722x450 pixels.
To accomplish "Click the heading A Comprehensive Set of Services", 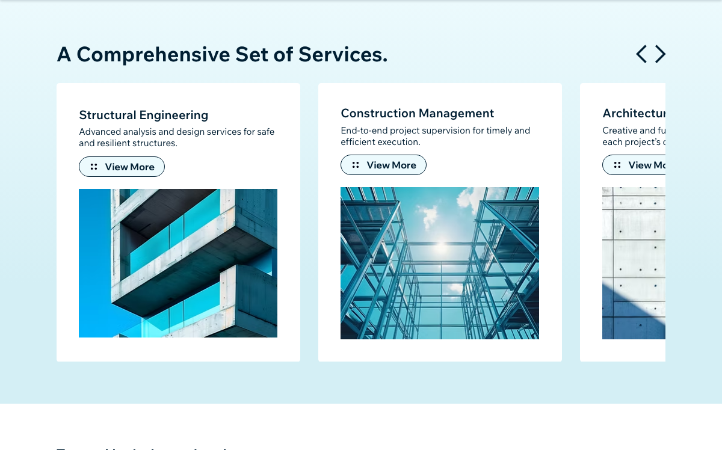I will pyautogui.click(x=222, y=55).
